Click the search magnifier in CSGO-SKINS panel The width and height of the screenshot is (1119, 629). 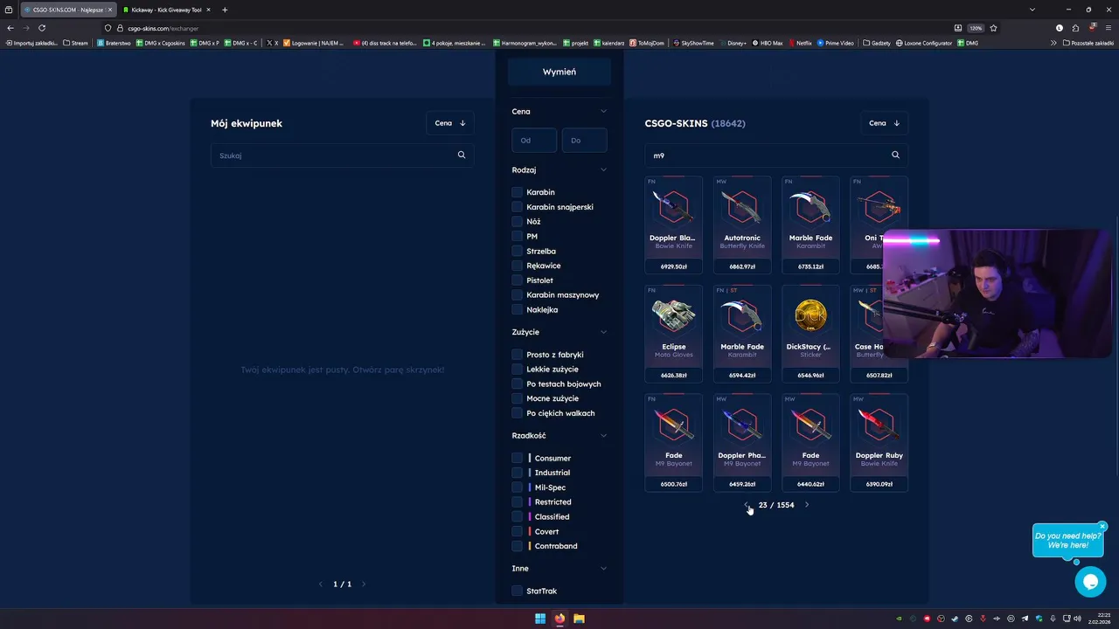pyautogui.click(x=895, y=155)
